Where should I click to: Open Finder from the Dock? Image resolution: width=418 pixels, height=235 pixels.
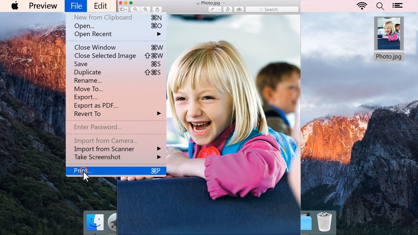point(95,222)
